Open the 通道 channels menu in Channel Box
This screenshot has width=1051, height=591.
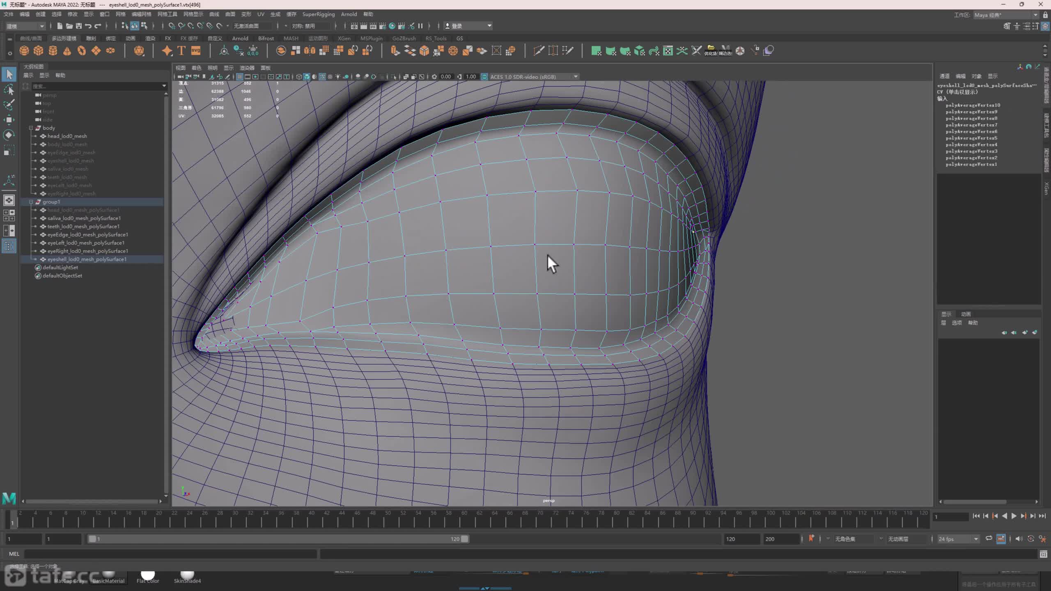(x=944, y=76)
